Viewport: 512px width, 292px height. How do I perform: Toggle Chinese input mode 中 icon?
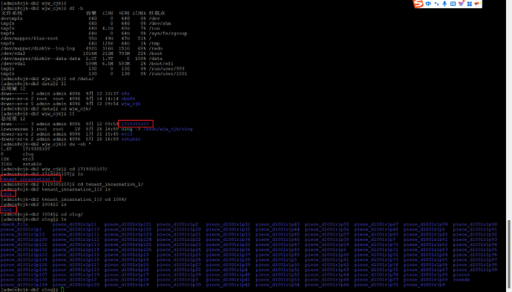click(x=428, y=4)
